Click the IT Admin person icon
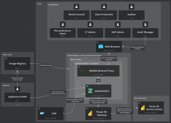The height and width of the screenshot is (123, 171). point(90,24)
